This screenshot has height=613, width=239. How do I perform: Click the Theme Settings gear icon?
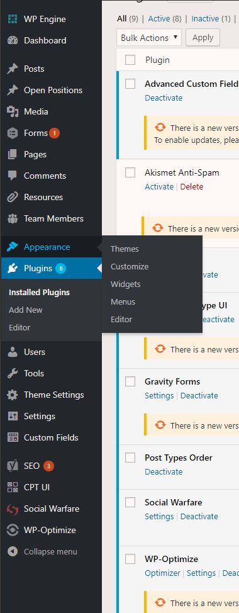point(13,395)
